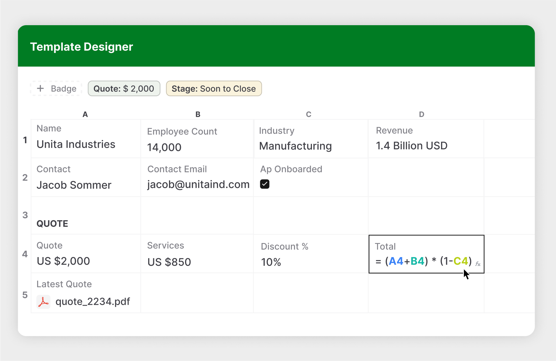Select column header A
The height and width of the screenshot is (361, 556).
[85, 114]
